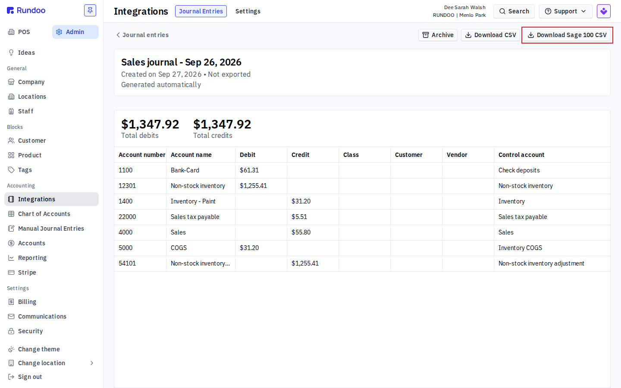Click the Staff badge icon

click(11, 111)
